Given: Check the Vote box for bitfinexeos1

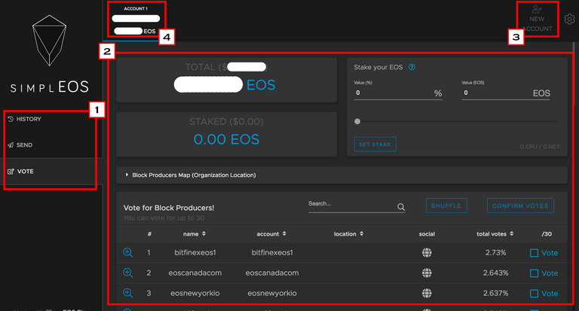Looking at the screenshot, I should (x=534, y=253).
